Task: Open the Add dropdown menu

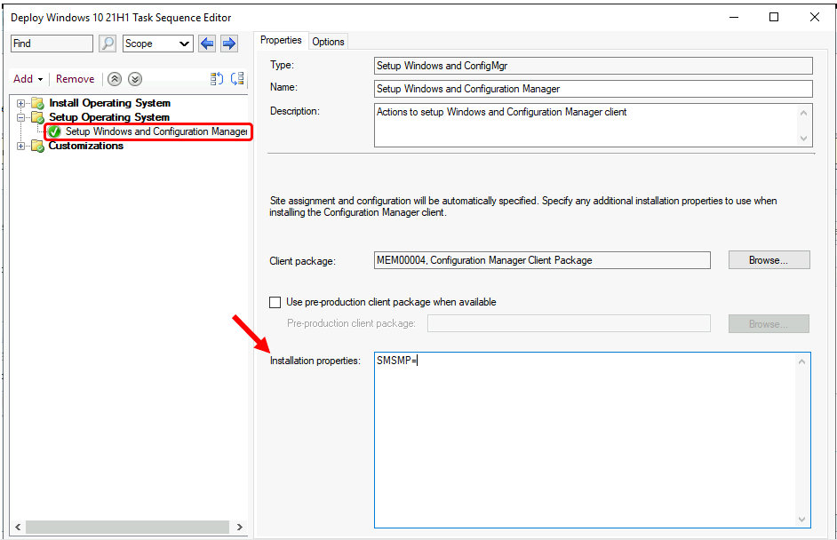Action: (28, 79)
